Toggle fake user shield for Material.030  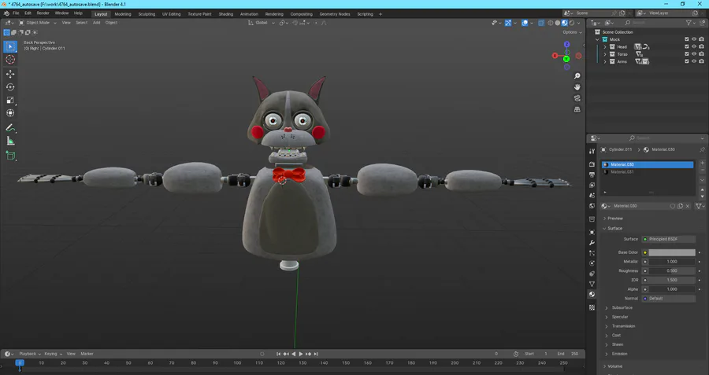pyautogui.click(x=673, y=206)
